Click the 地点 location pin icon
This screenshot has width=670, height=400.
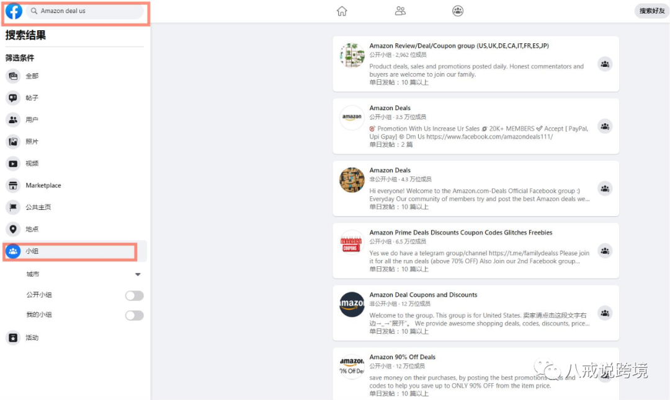(13, 229)
